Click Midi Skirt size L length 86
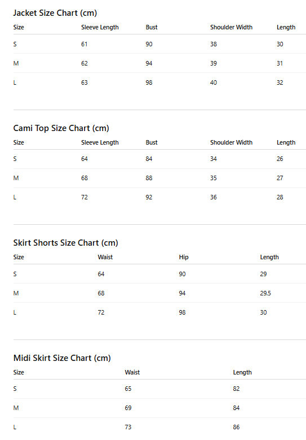 tap(236, 427)
